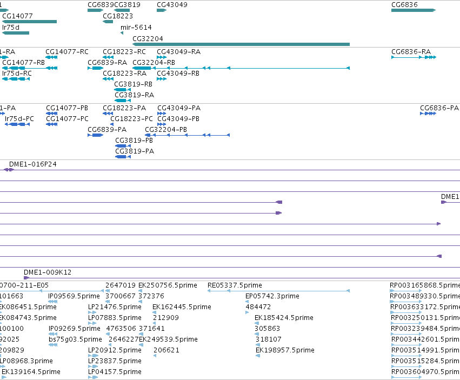Select the Ir75d gene bar

[x=16, y=33]
